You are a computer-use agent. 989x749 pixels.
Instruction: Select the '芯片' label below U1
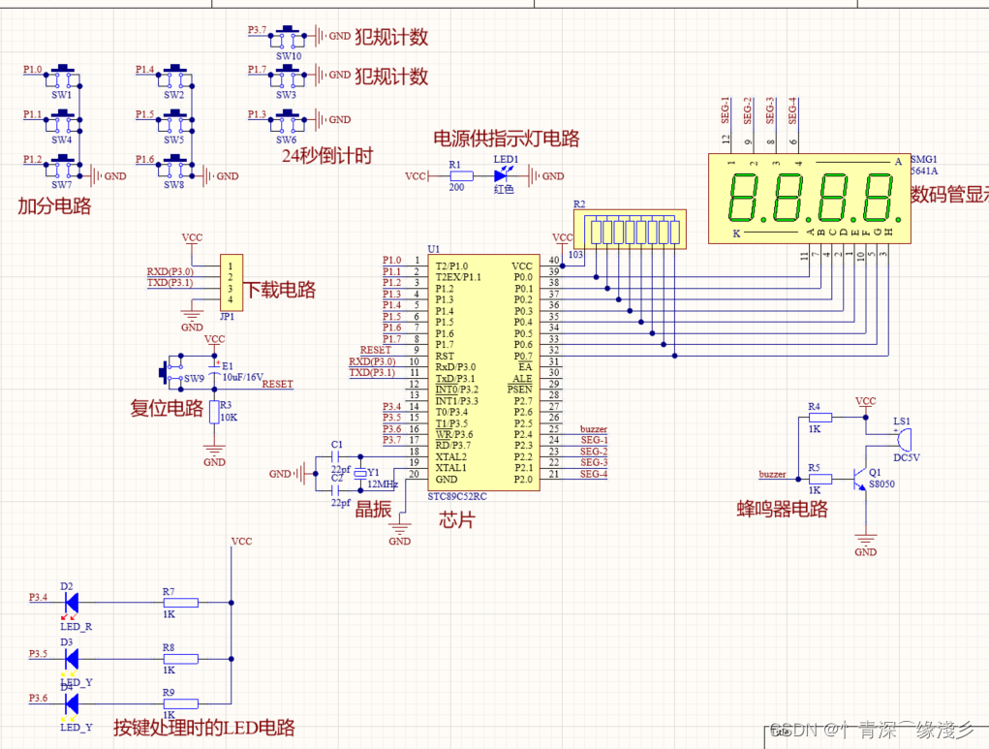(x=456, y=520)
